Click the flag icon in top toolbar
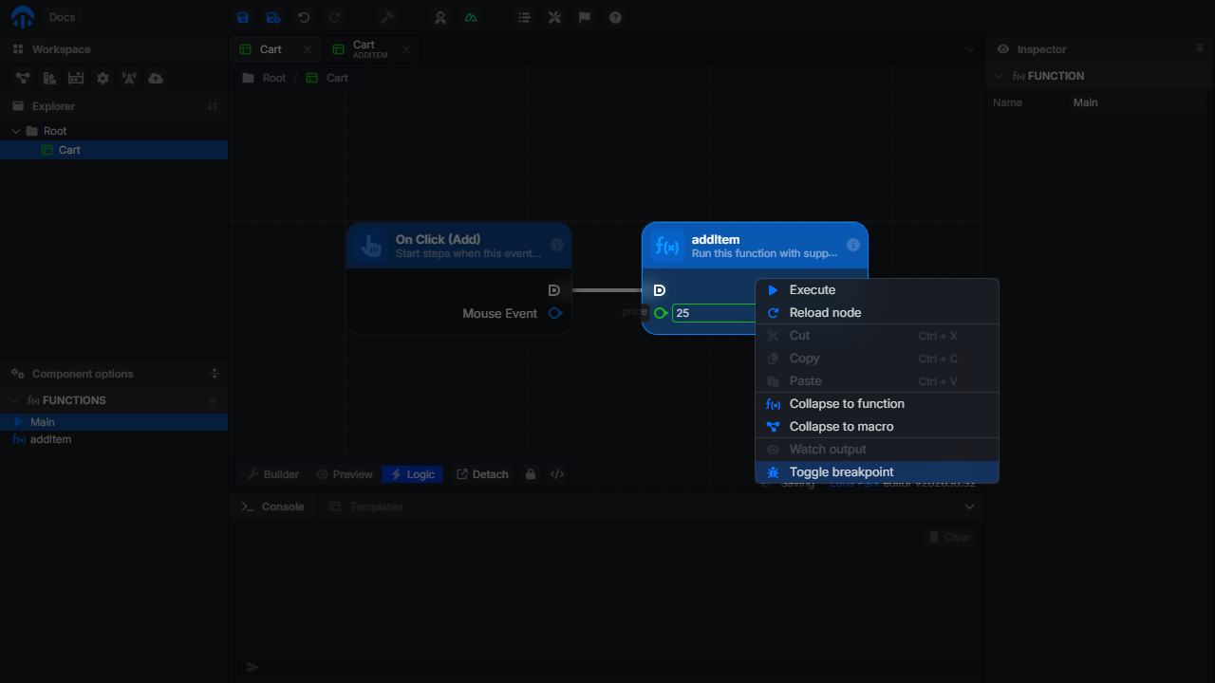Screen dimensions: 1215x683 585,17
